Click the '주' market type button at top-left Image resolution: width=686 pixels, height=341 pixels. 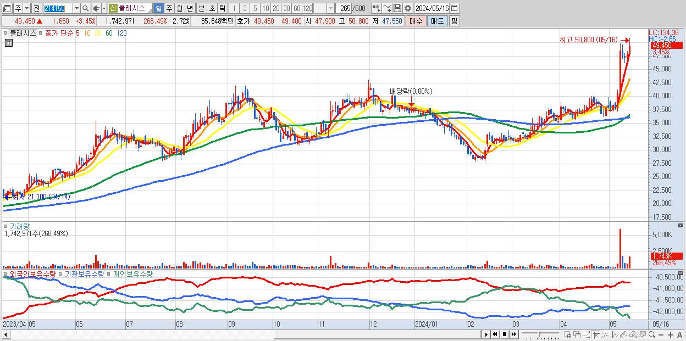click(x=18, y=8)
